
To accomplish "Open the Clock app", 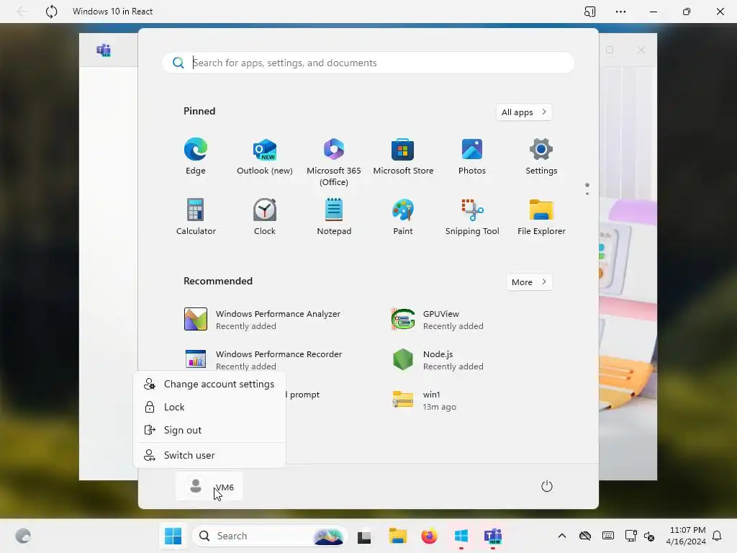I will [265, 217].
